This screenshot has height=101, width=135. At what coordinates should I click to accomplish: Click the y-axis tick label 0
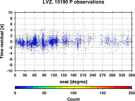tap(11, 42)
